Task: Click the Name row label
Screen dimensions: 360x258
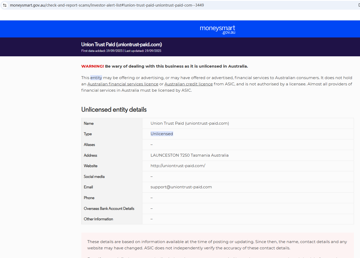Action: (x=89, y=123)
